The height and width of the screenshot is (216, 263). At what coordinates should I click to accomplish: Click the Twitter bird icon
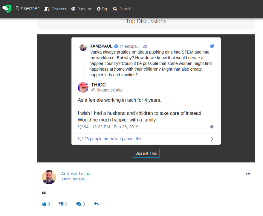(x=212, y=46)
